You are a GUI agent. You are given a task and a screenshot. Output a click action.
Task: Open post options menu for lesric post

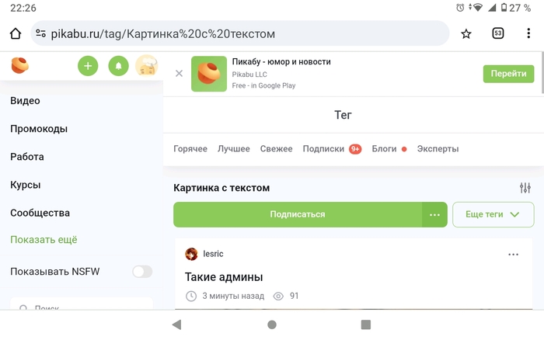tap(513, 255)
